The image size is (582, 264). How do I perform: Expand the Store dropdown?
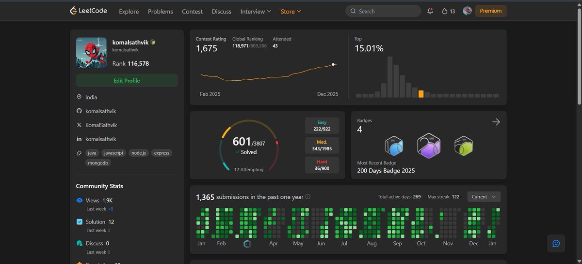[x=291, y=11]
